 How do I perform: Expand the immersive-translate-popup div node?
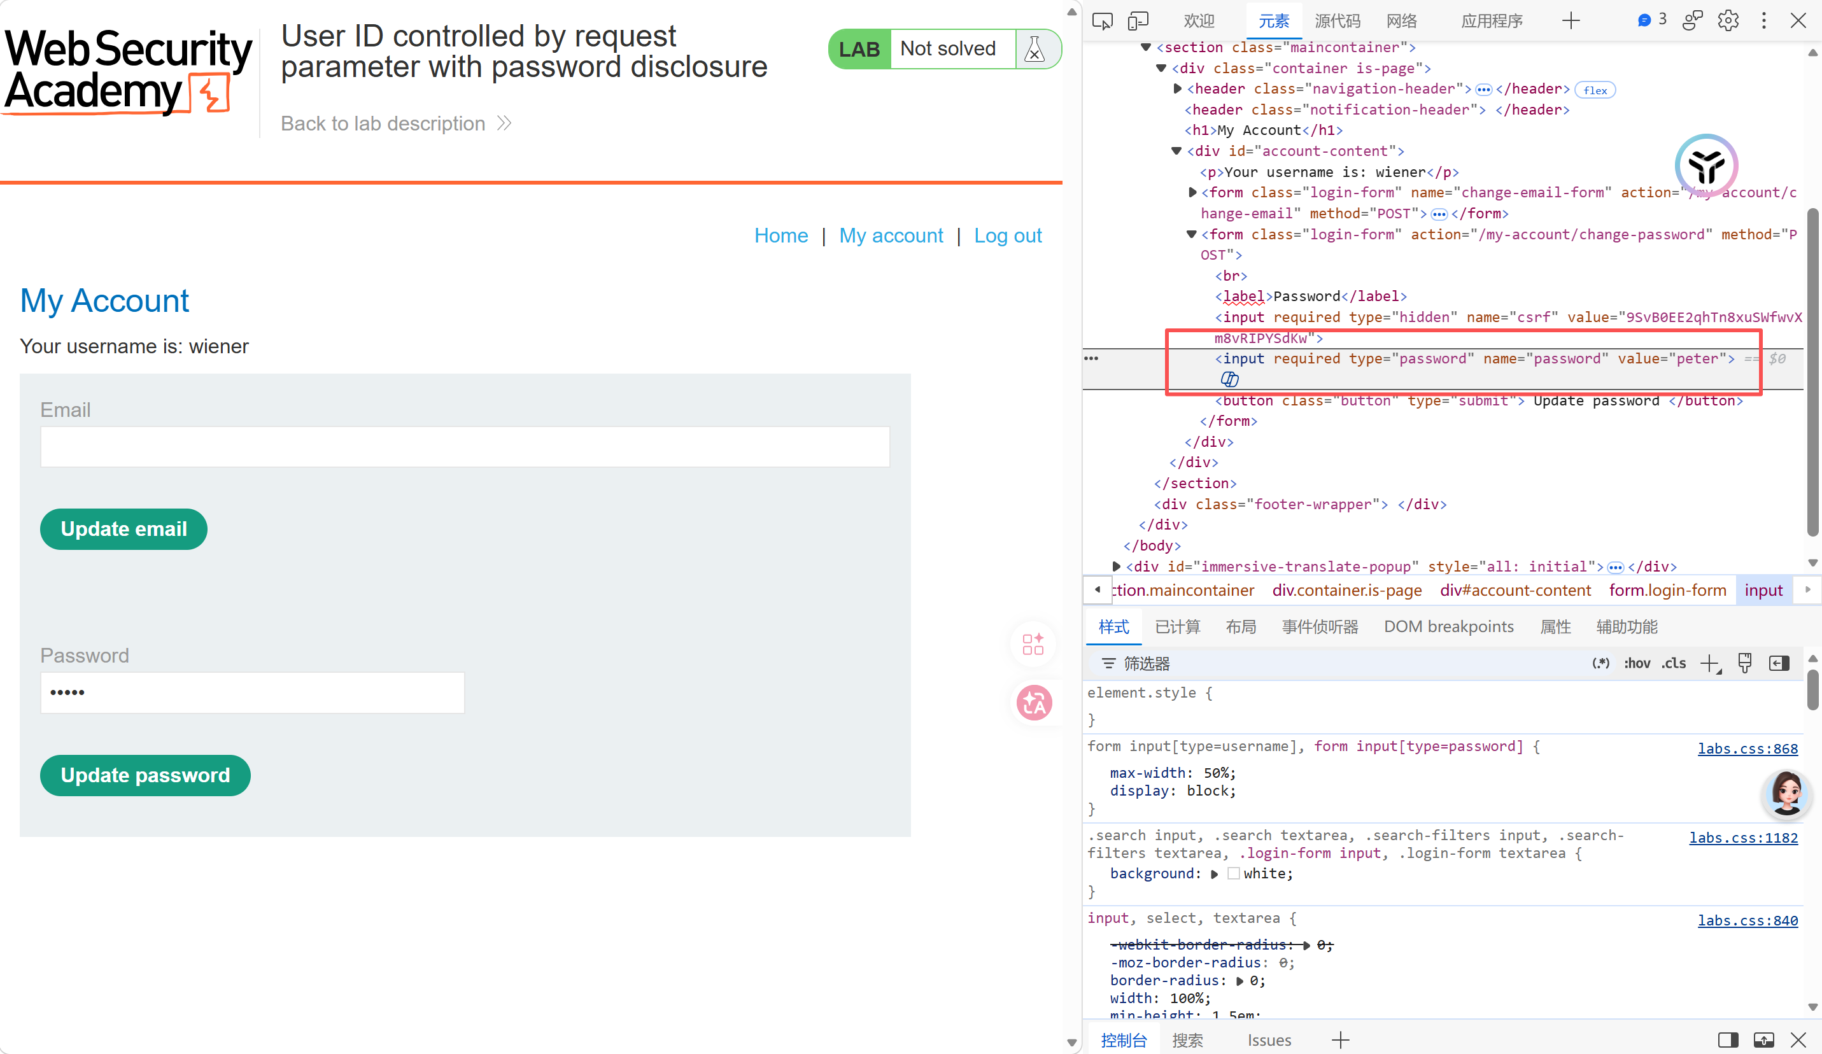coord(1117,566)
